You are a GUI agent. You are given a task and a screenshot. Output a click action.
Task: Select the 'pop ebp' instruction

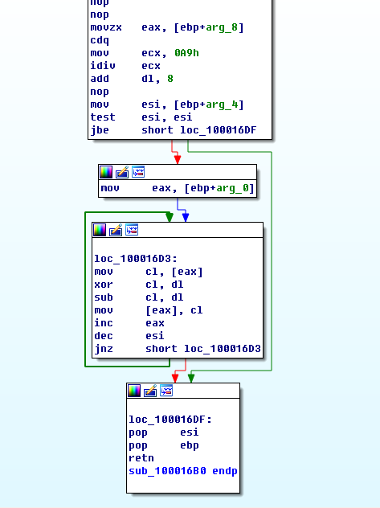click(164, 445)
